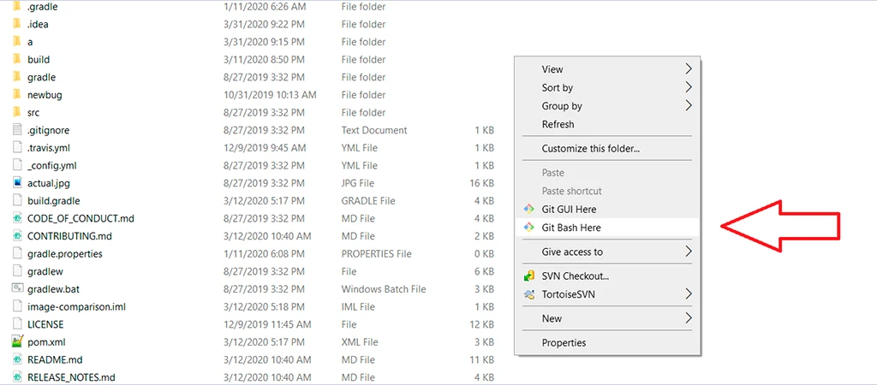
Task: Select the newbug folder name
Action: coord(45,95)
